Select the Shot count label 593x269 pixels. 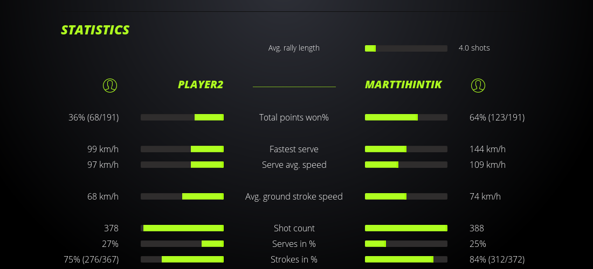[x=294, y=228]
